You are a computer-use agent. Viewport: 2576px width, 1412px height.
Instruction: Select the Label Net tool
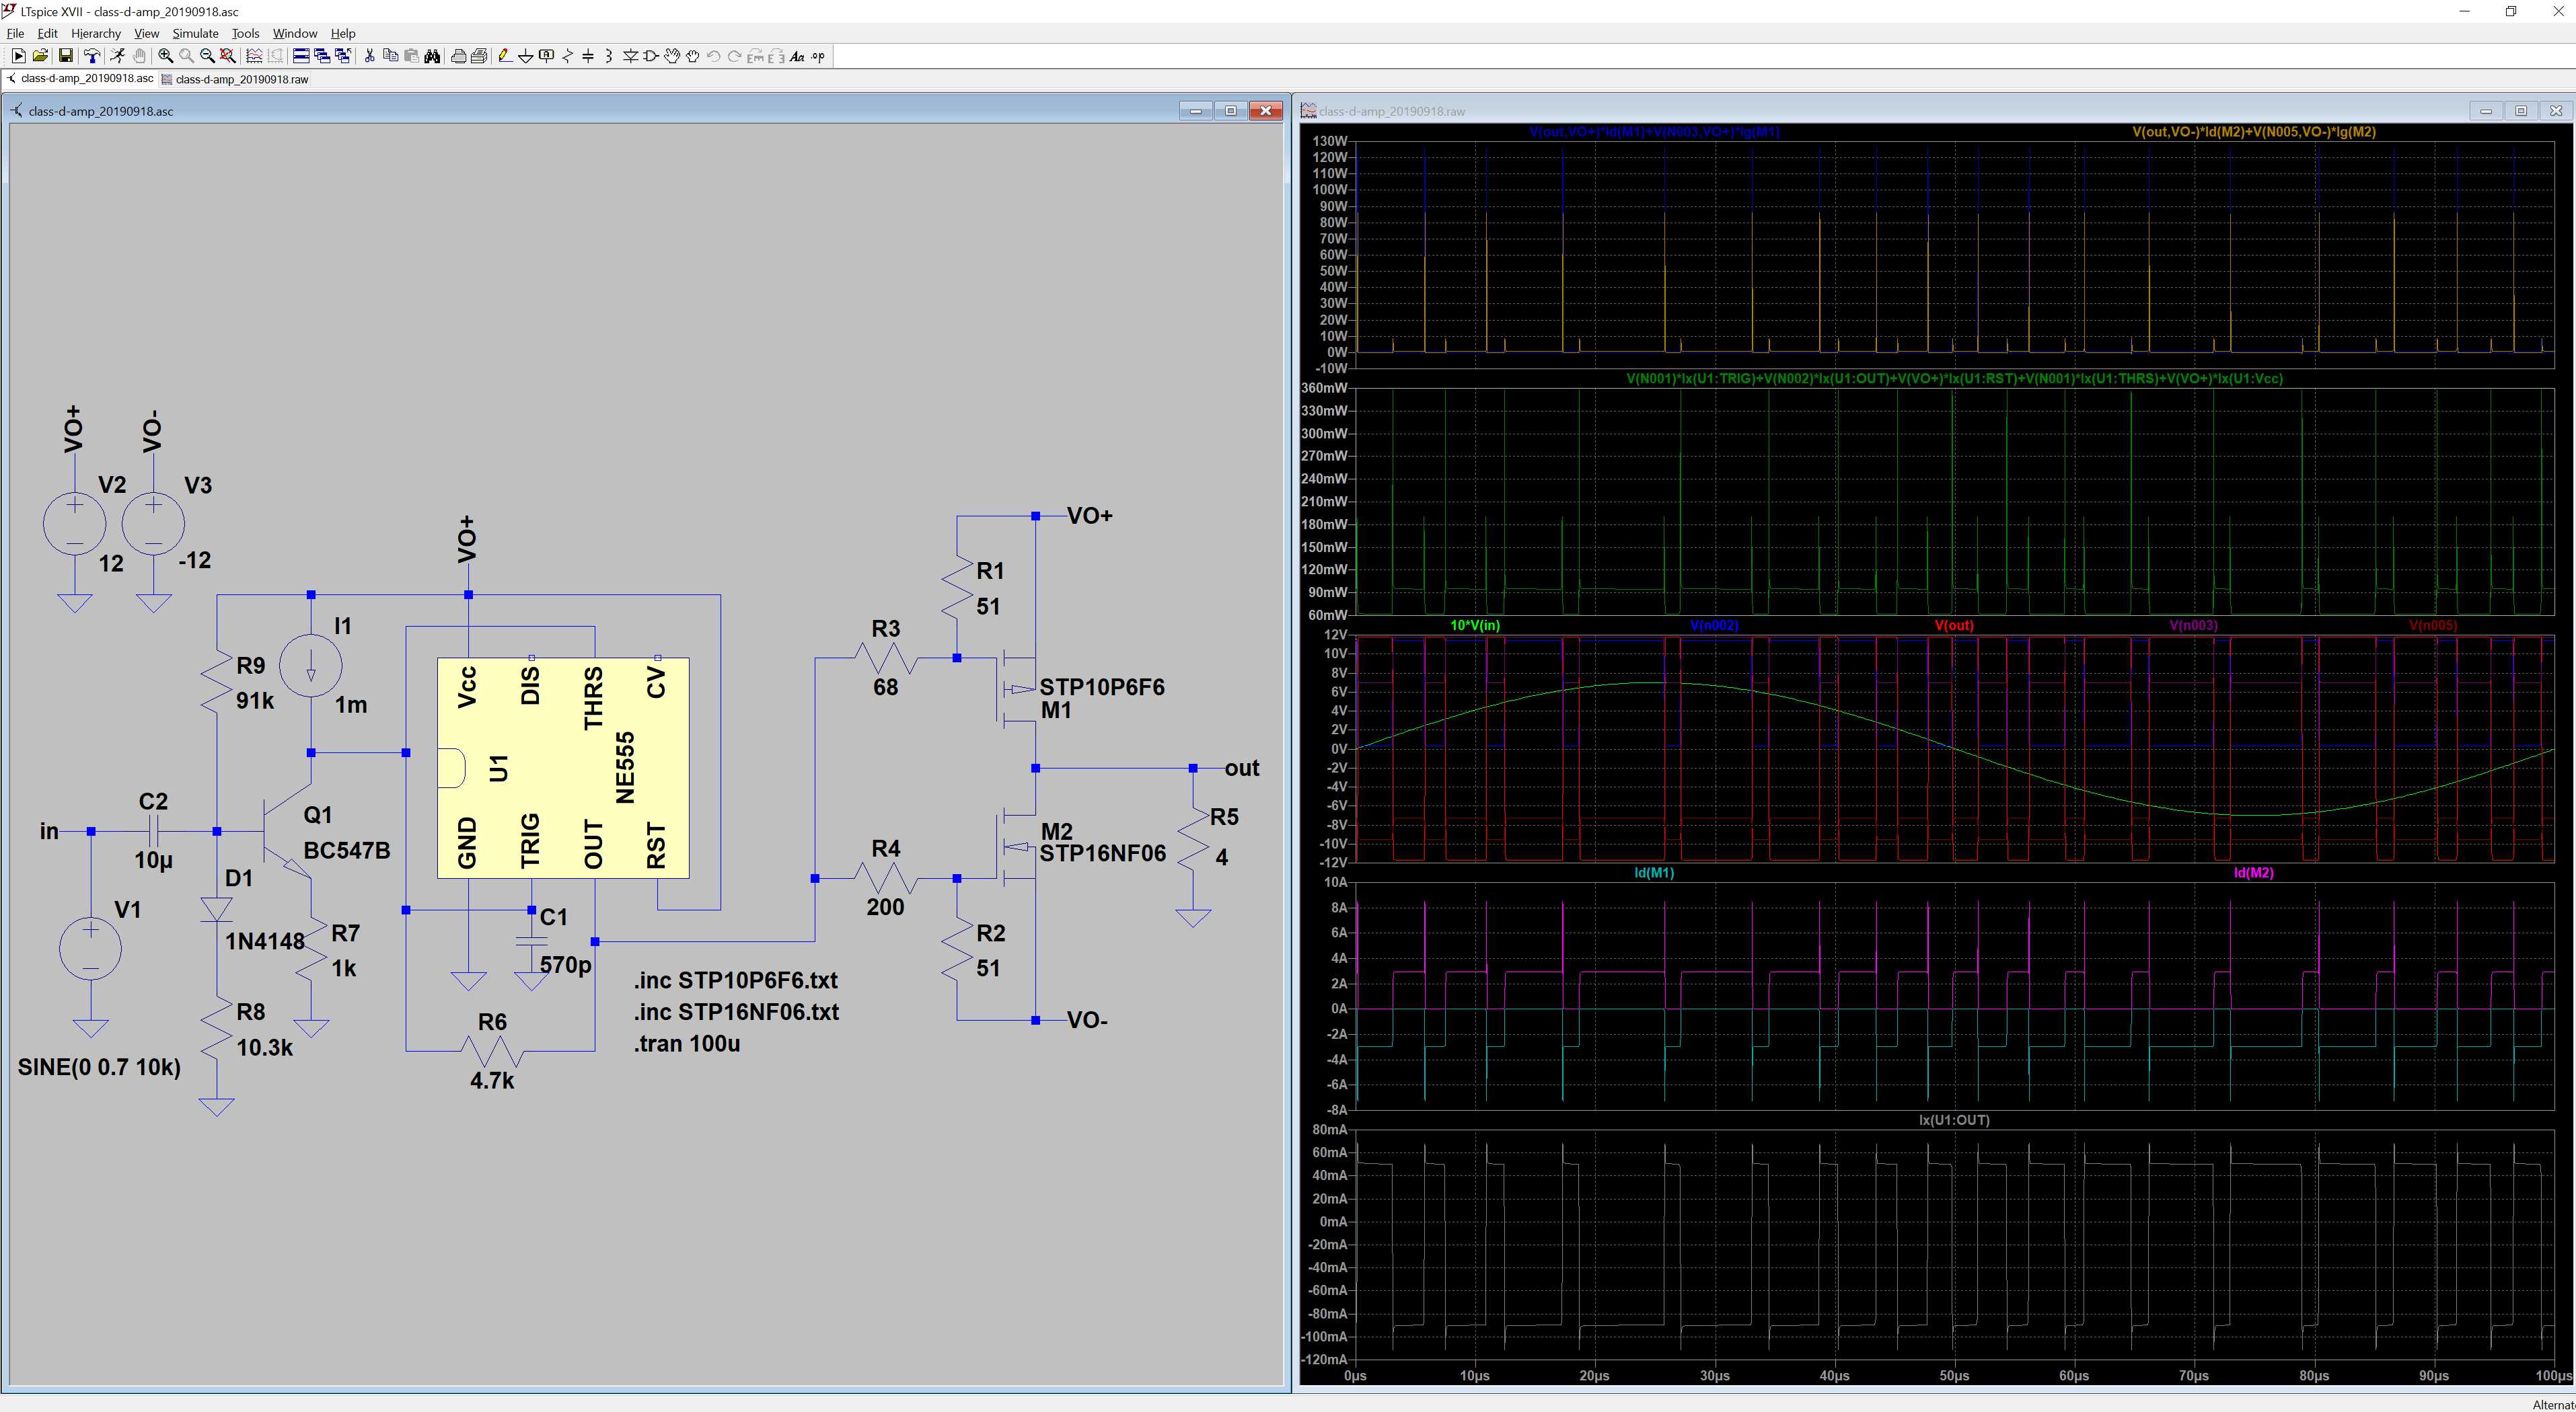click(546, 56)
